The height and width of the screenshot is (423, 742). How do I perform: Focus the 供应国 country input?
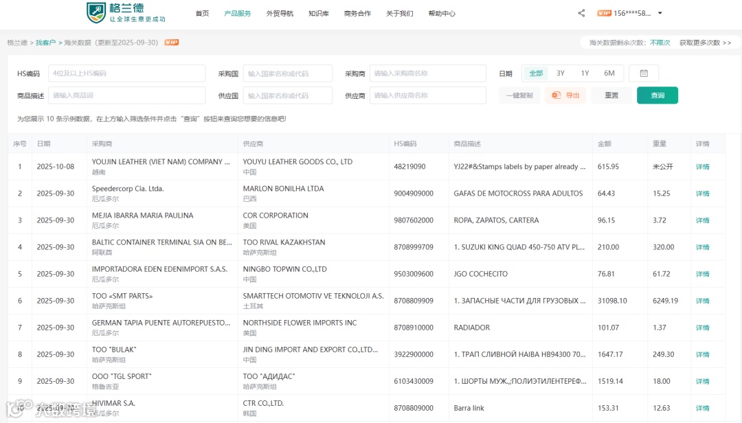(288, 95)
